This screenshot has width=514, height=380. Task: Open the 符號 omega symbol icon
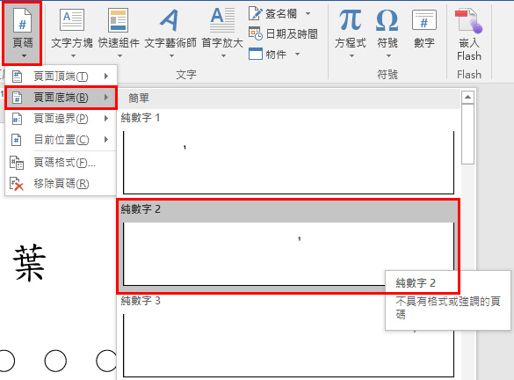[387, 20]
